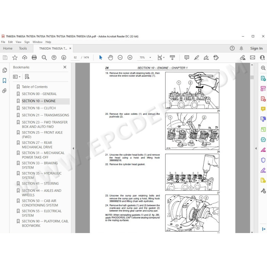Switch to the Home tab
Image resolution: width=267 pixels, height=267 pixels.
8,48
